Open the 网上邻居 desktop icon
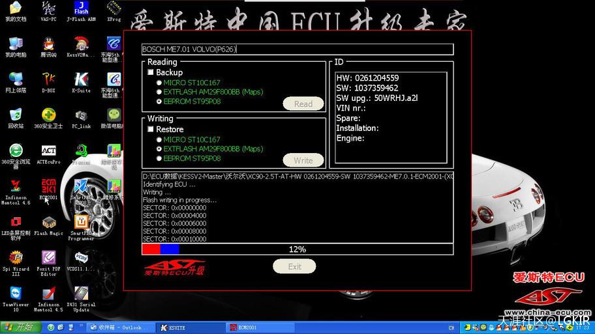 [x=16, y=83]
